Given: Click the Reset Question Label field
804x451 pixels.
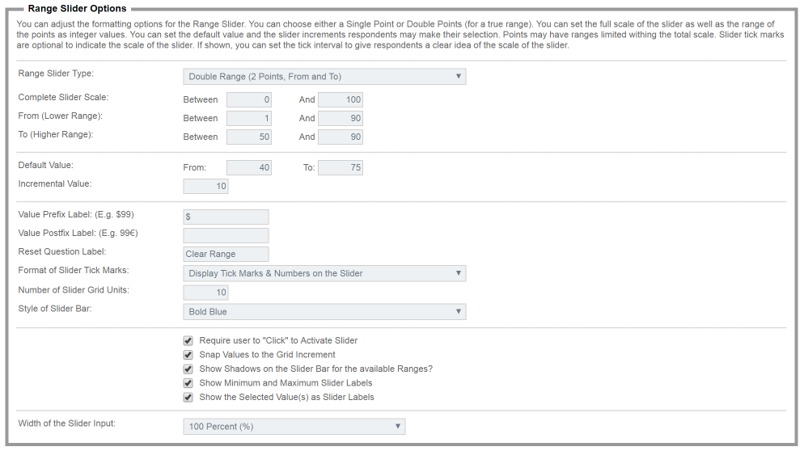Looking at the screenshot, I should [226, 254].
